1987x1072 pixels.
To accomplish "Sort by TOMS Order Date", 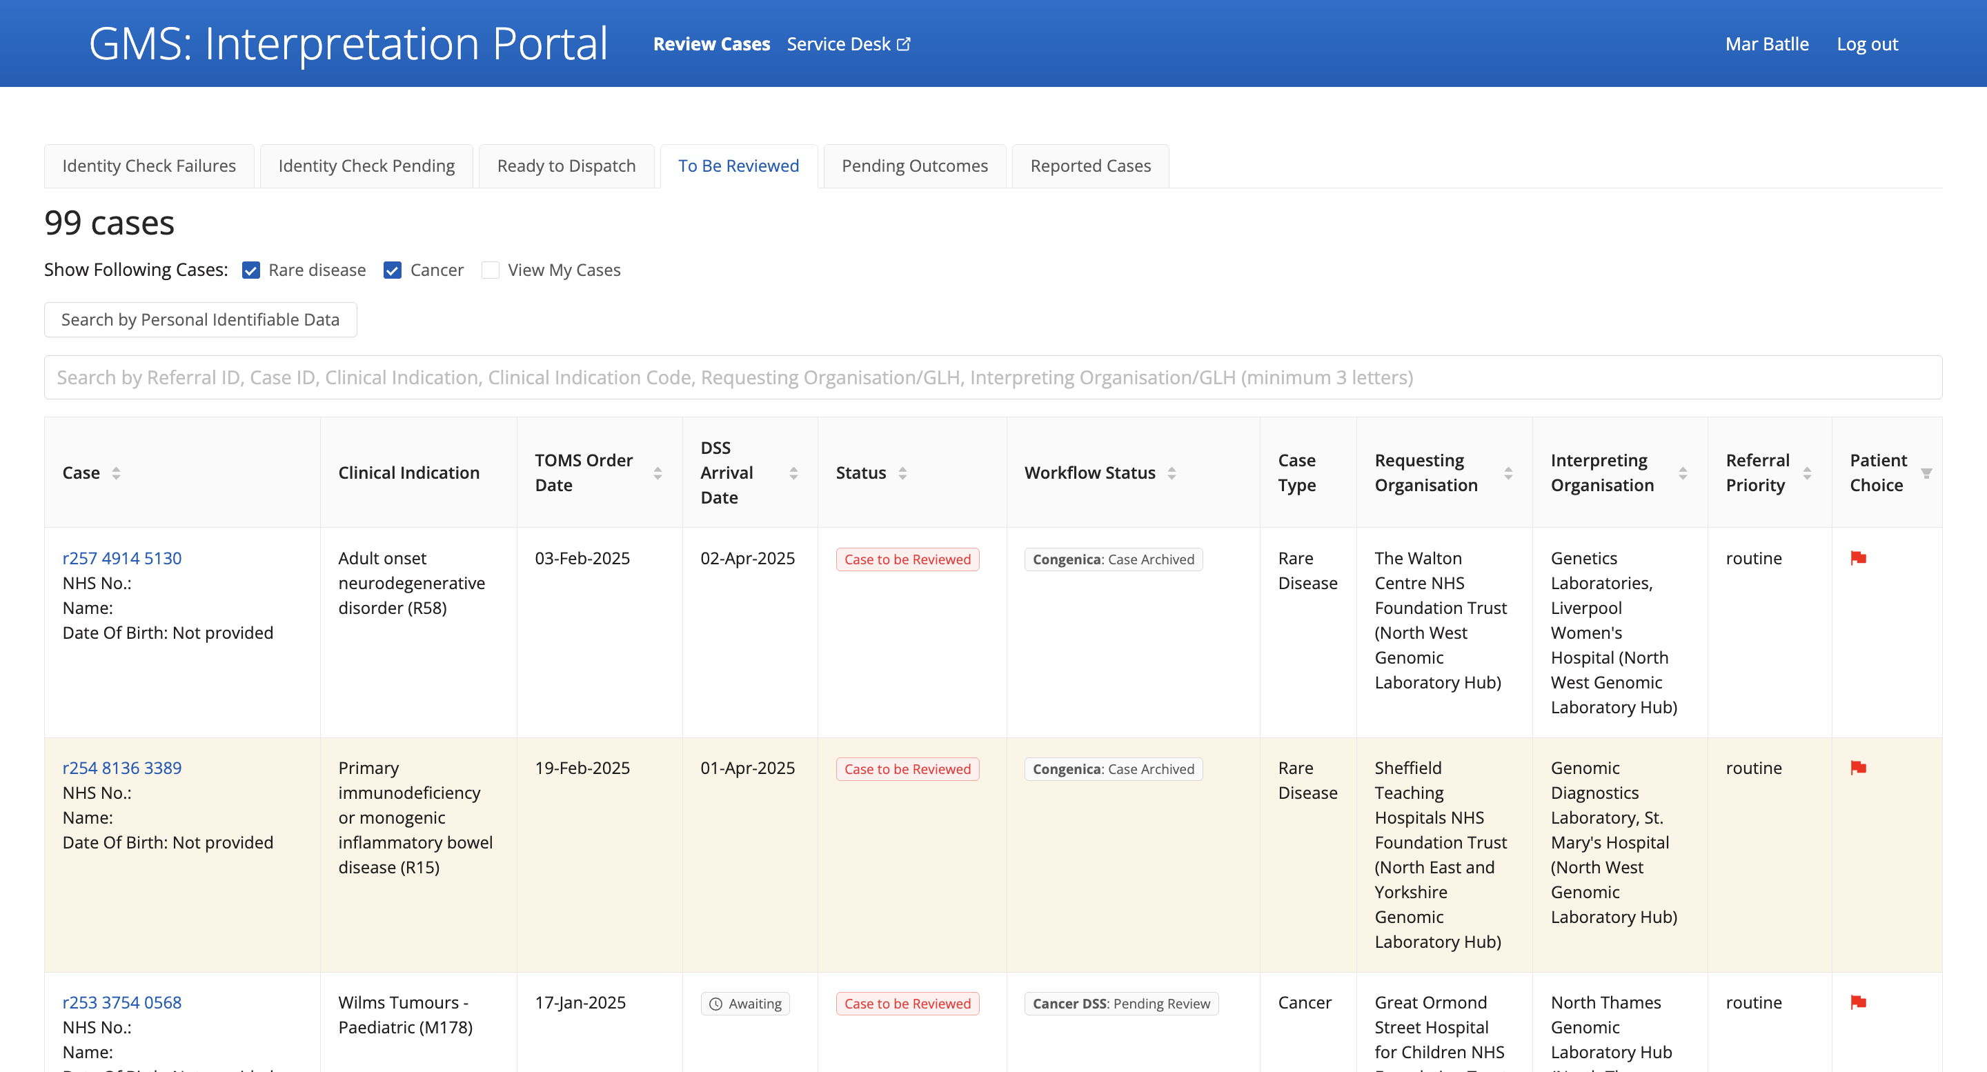I will coord(658,473).
